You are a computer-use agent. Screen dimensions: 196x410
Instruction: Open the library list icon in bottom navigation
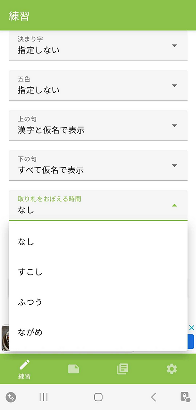coord(123,369)
